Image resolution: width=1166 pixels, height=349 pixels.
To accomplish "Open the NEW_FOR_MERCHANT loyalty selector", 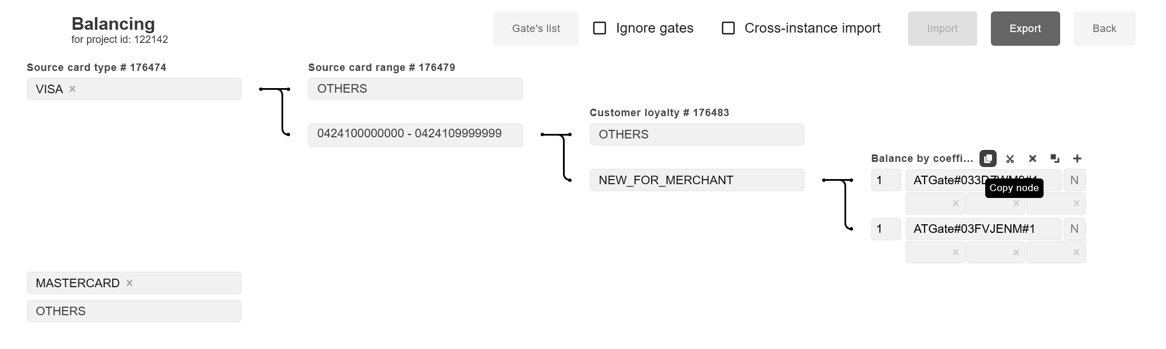I will 696,180.
